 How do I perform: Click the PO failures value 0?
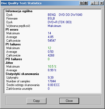[49, 59]
